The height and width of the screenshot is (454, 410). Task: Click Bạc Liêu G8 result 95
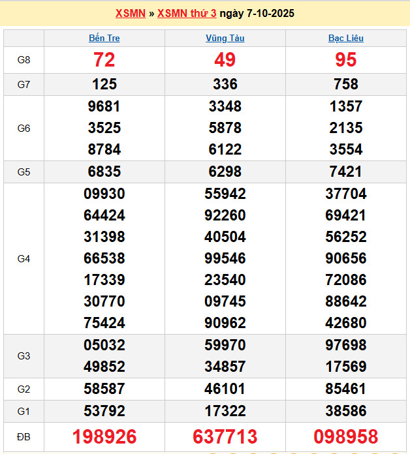click(x=345, y=60)
